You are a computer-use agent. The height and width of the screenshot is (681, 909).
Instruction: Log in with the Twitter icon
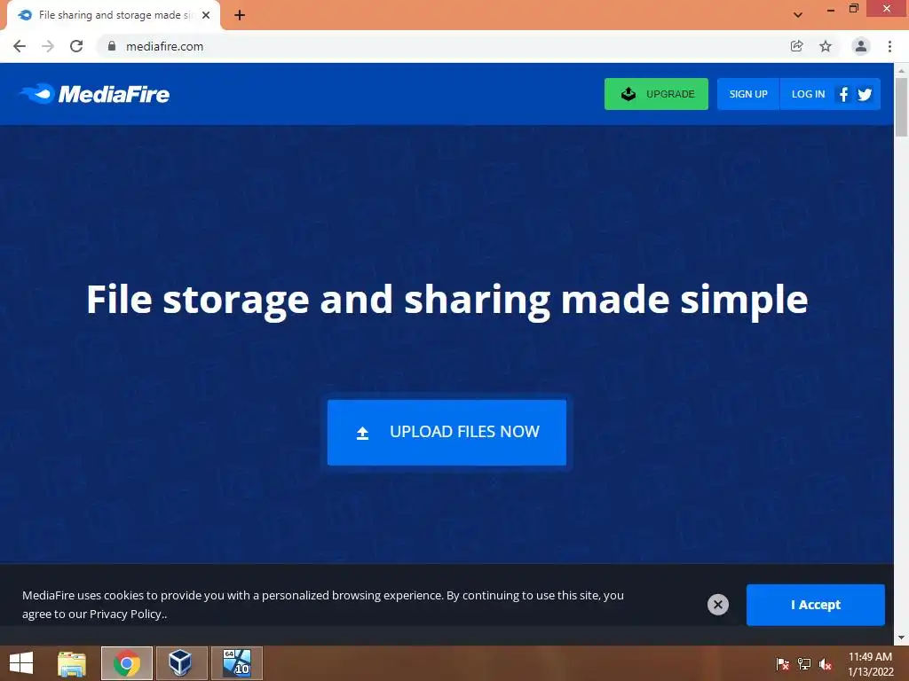pos(865,94)
